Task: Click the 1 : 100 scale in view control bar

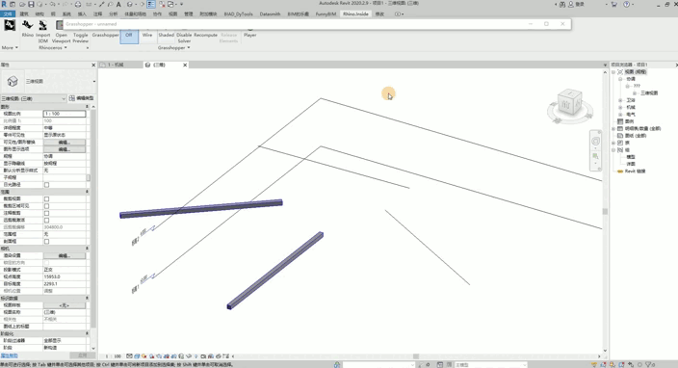Action: pyautogui.click(x=114, y=356)
